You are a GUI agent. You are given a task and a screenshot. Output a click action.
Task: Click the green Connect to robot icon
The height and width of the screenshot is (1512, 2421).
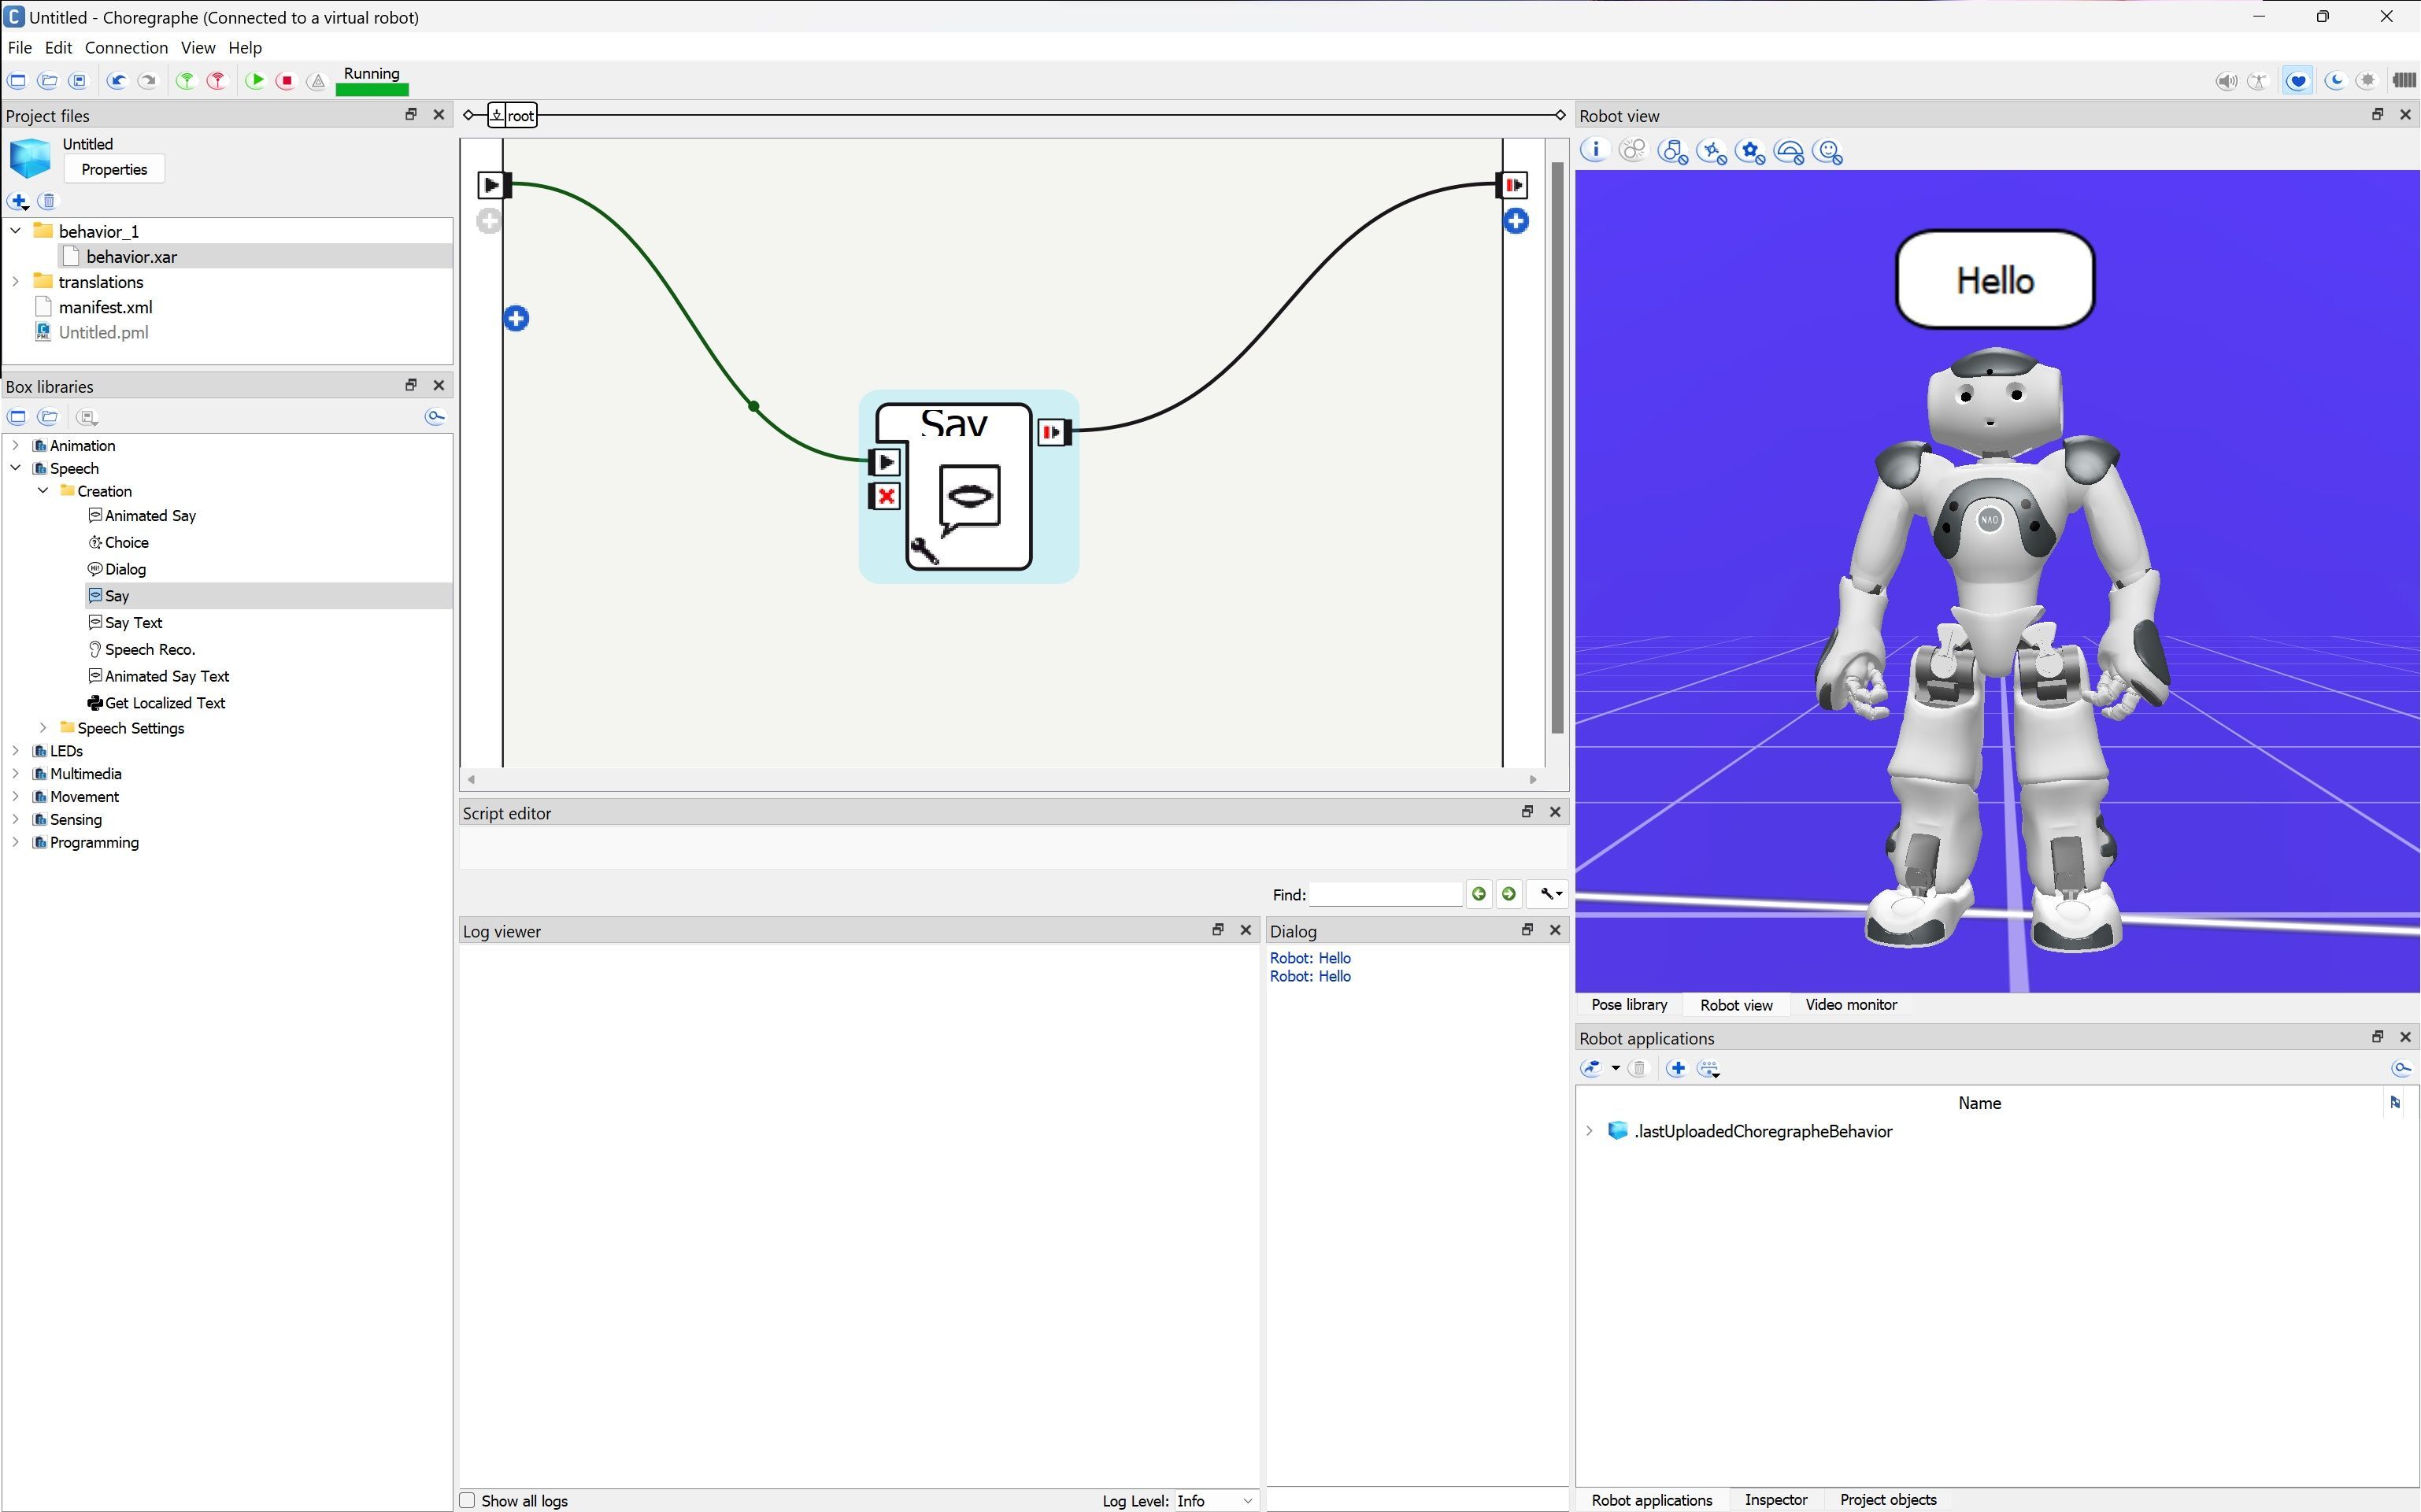186,81
